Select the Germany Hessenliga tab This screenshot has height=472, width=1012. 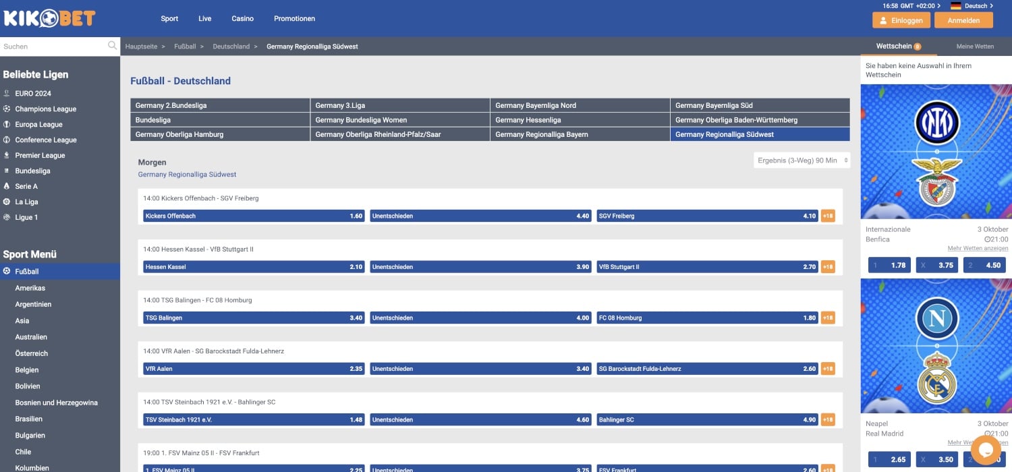(580, 120)
